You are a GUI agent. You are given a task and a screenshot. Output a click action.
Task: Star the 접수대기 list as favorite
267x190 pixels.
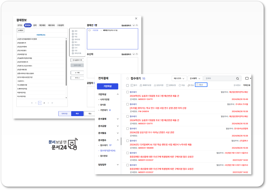pos(127,78)
